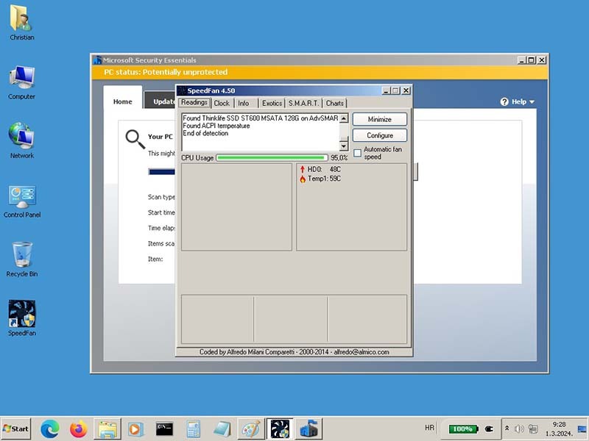Image resolution: width=589 pixels, height=441 pixels.
Task: Launch Firefox from the taskbar
Action: [x=79, y=429]
